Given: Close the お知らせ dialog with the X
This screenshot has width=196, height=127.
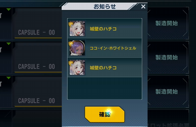Looking at the screenshot, I should click(x=143, y=7).
